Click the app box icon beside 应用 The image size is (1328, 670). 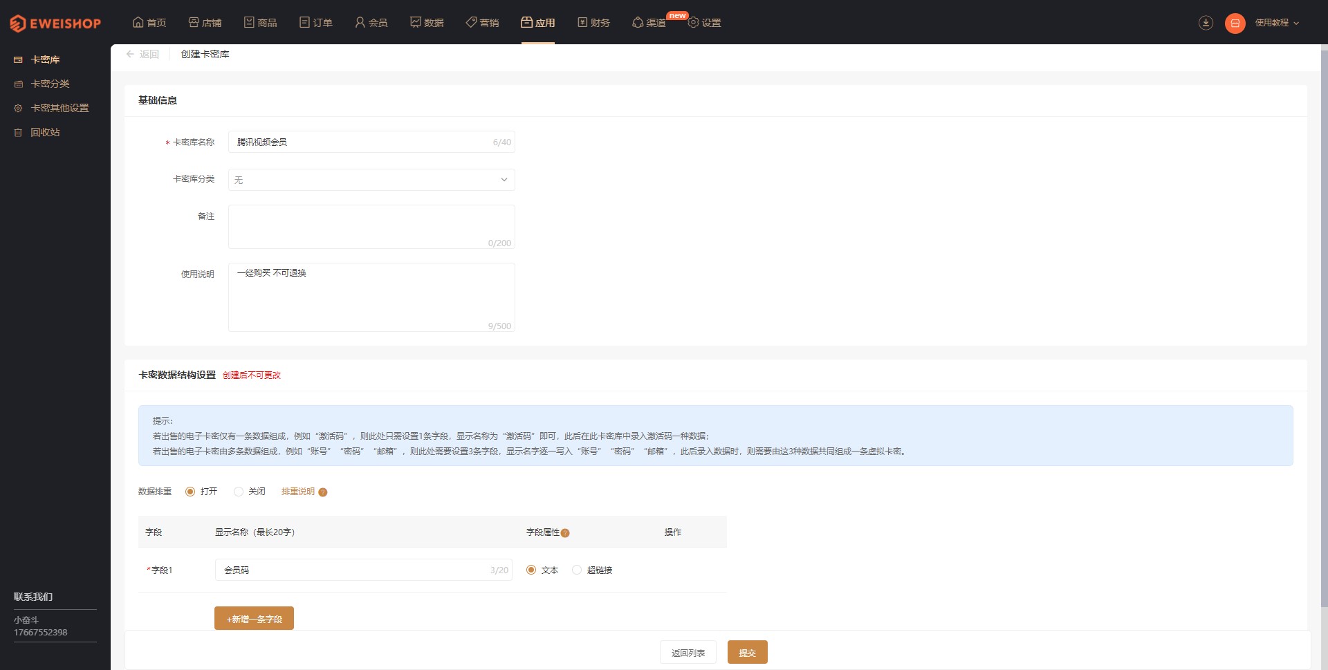(x=526, y=22)
